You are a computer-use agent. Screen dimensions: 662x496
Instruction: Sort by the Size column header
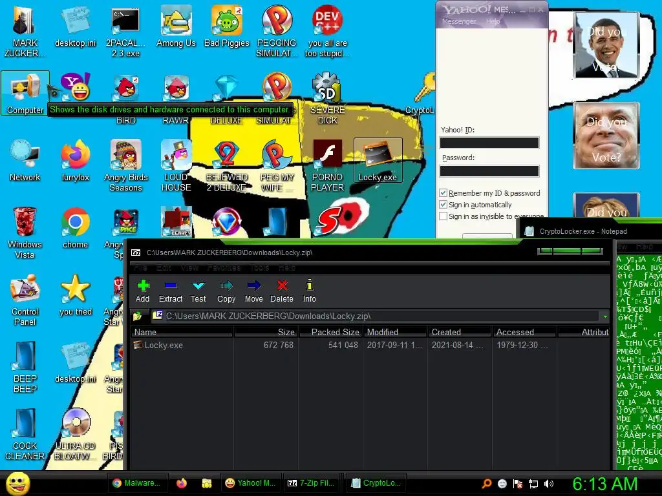point(266,333)
